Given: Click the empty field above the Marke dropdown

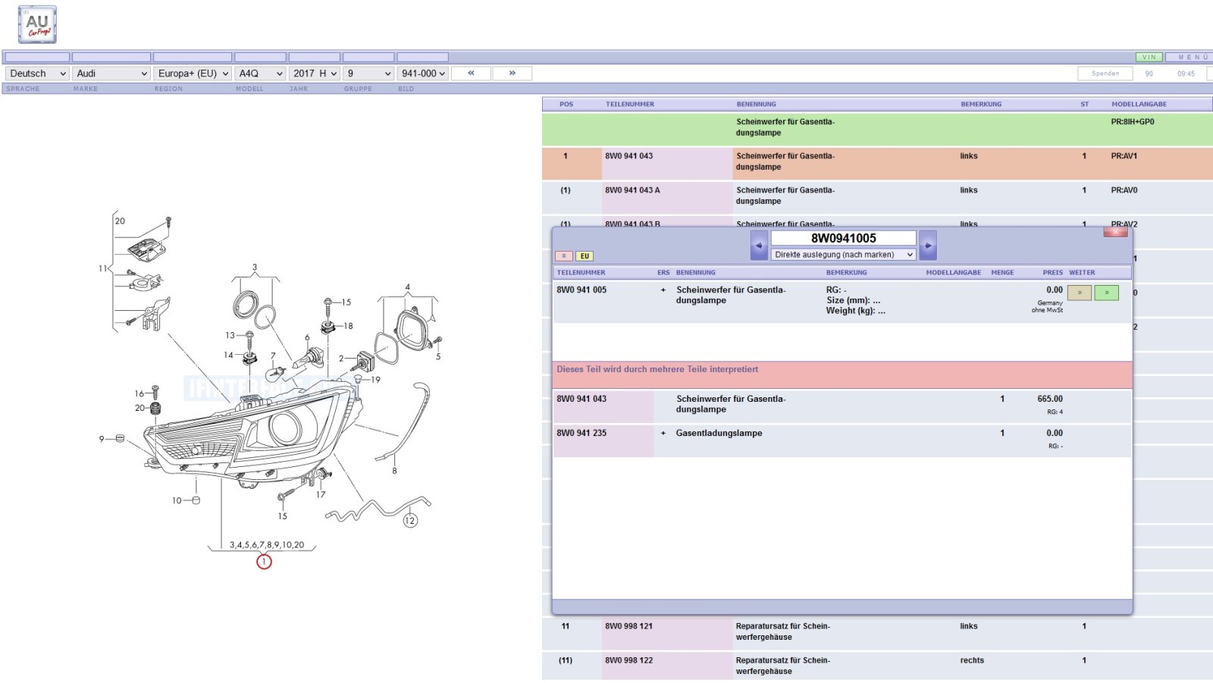Looking at the screenshot, I should (x=111, y=57).
